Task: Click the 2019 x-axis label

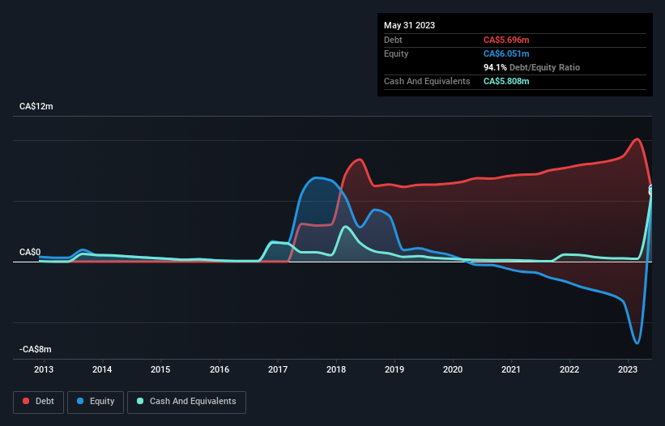Action: pyautogui.click(x=394, y=369)
